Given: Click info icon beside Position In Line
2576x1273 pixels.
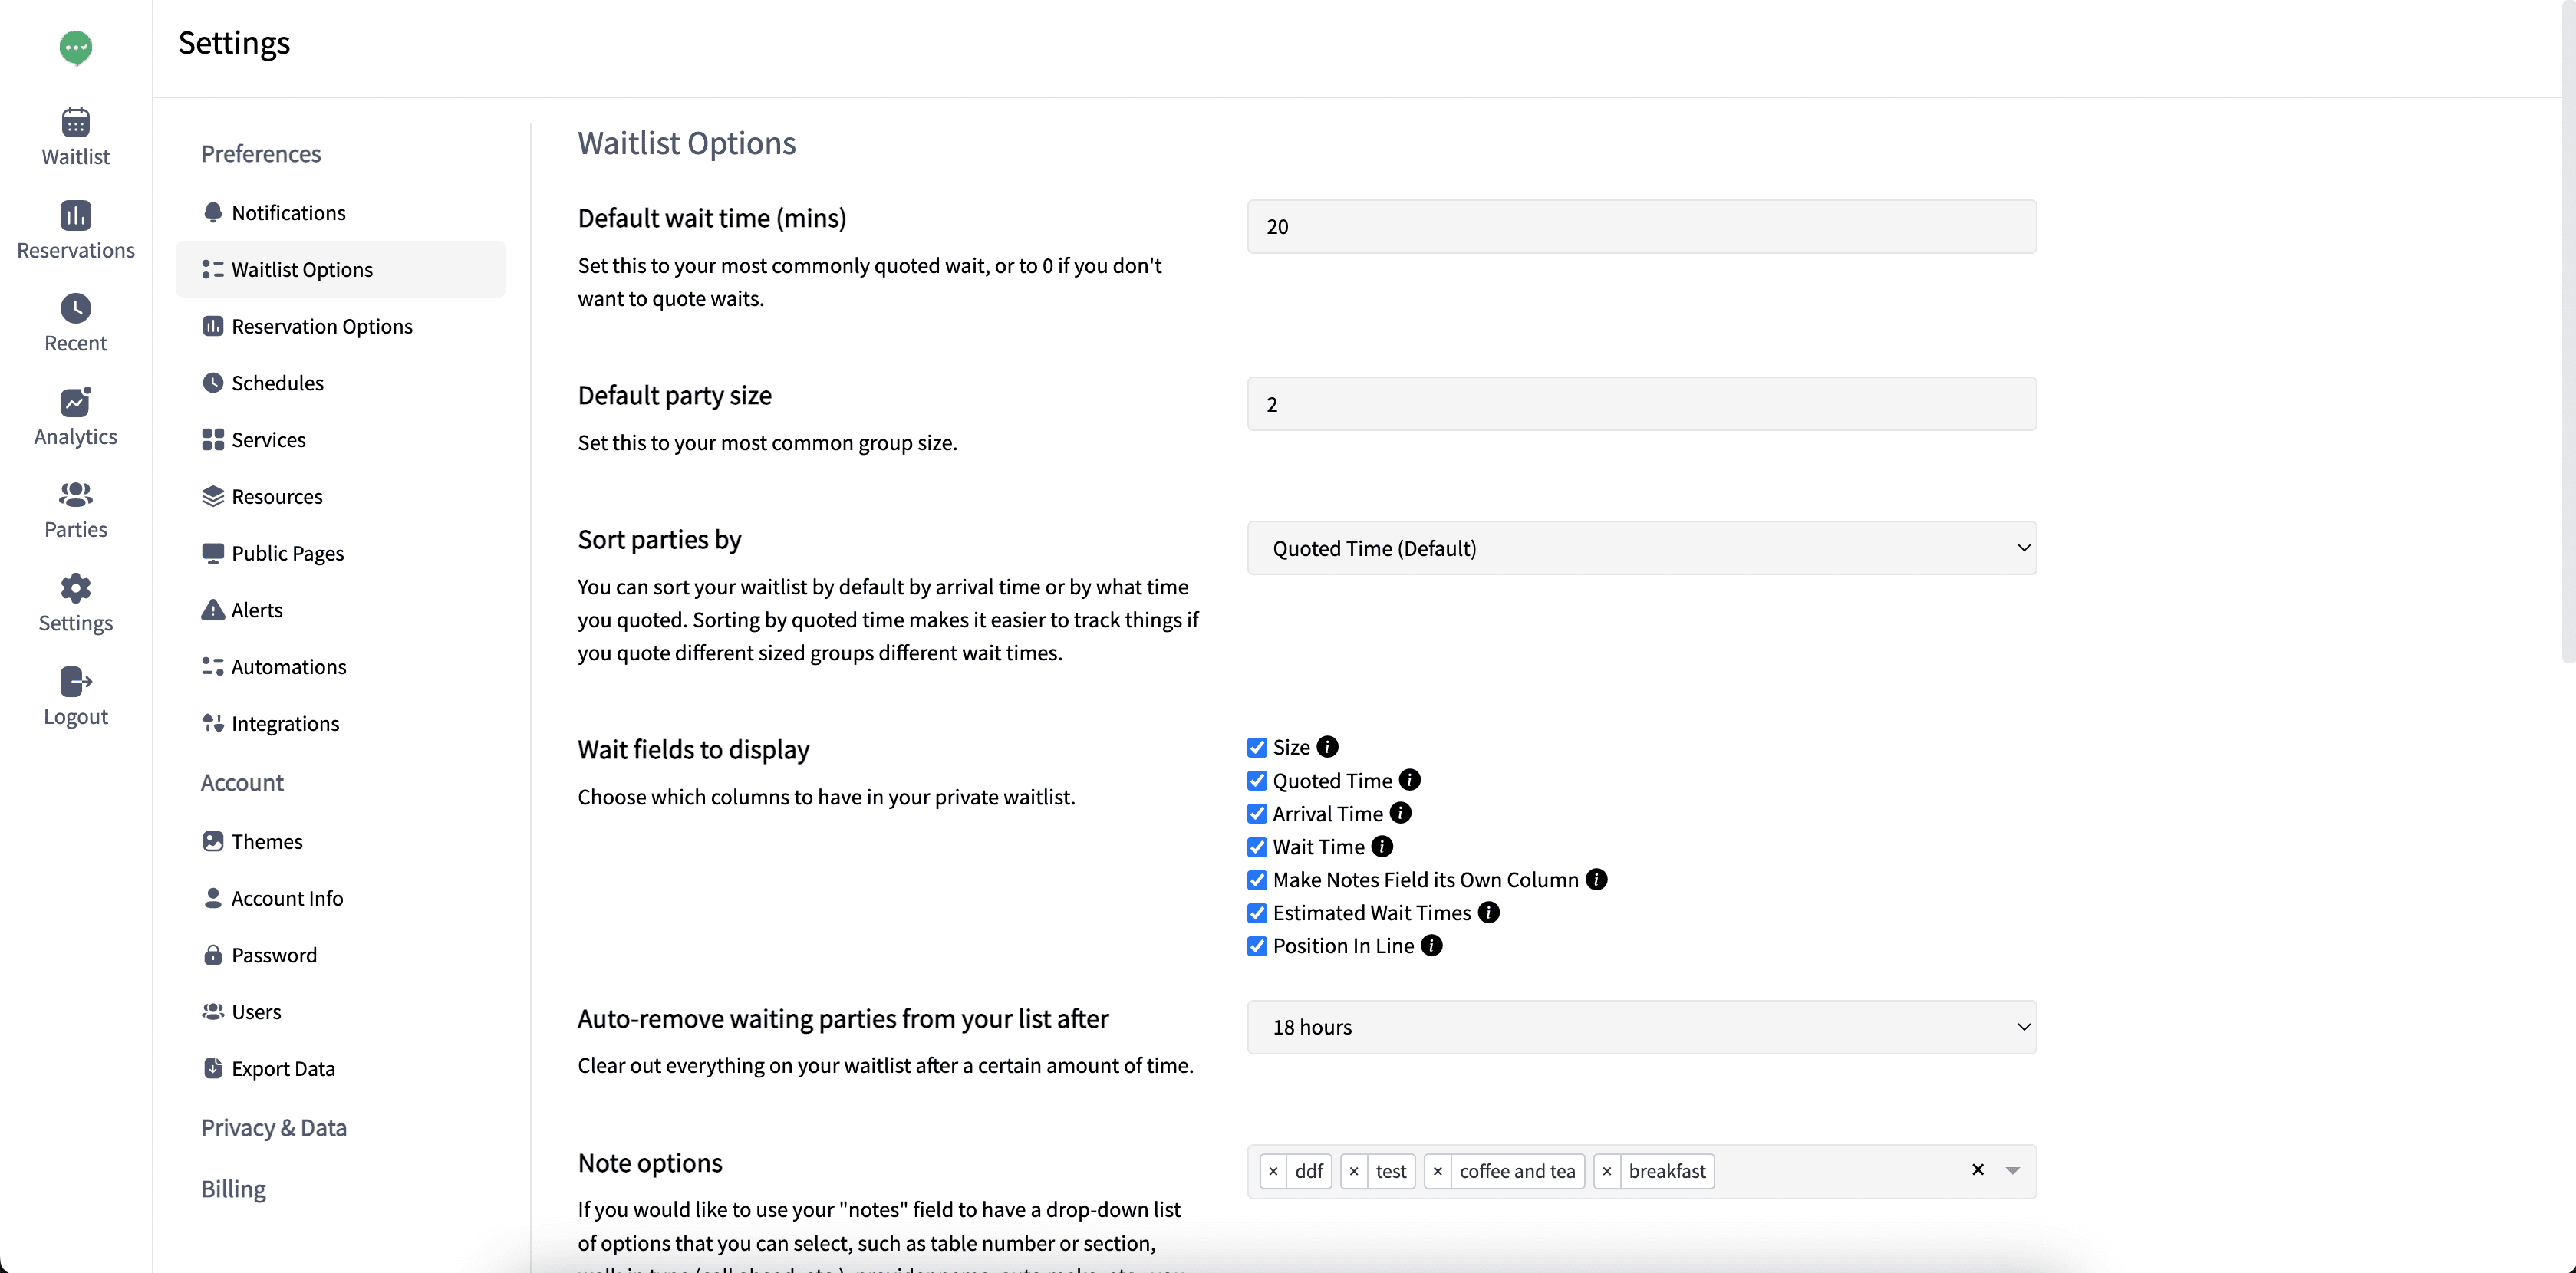Looking at the screenshot, I should (1431, 946).
